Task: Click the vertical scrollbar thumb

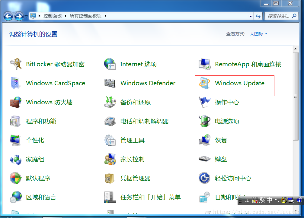Action: (x=296, y=96)
